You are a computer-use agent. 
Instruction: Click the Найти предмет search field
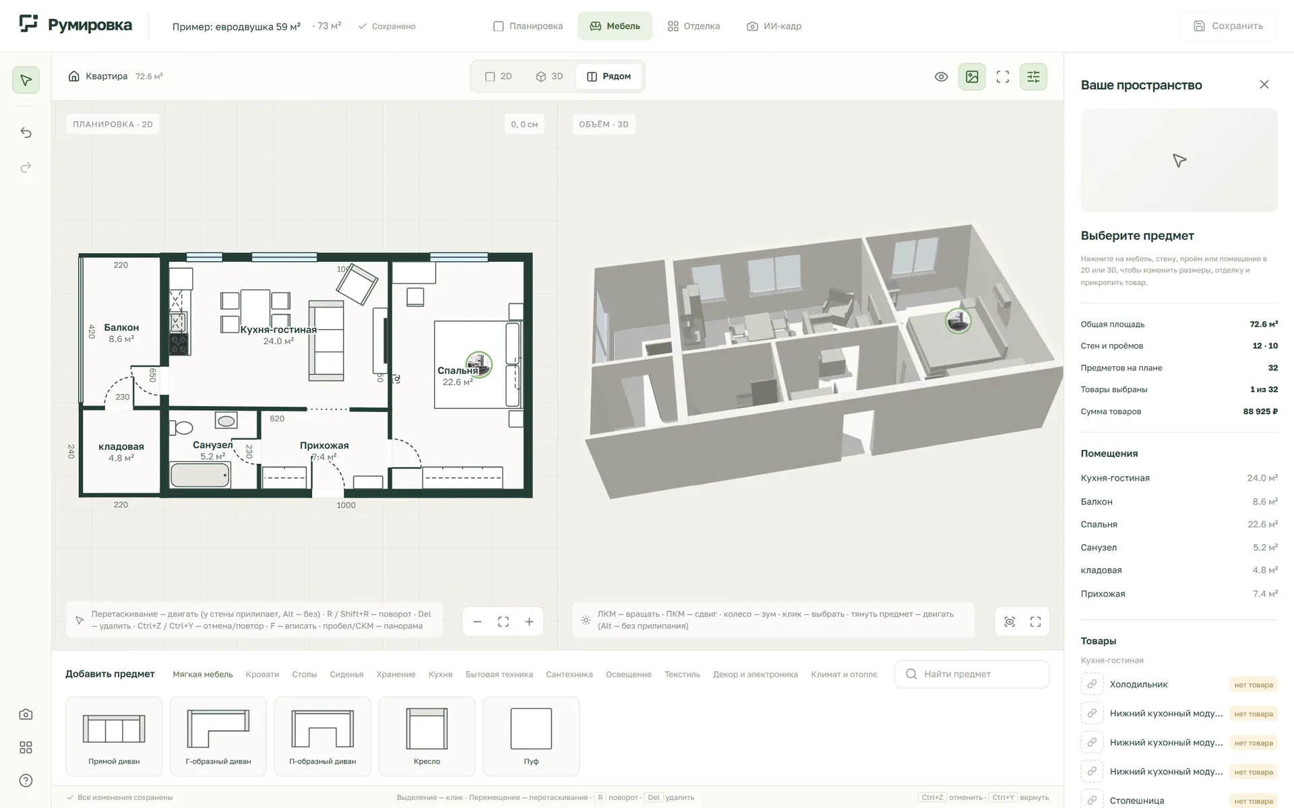coord(972,674)
